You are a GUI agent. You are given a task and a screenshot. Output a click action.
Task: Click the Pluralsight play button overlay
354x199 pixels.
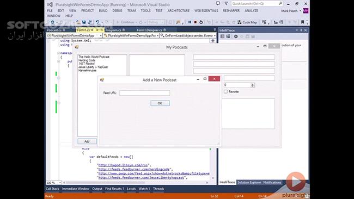pos(296,182)
